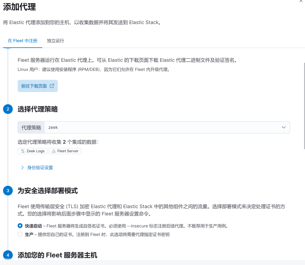Click the 代理策略 label prefix
305x265 pixels.
click(x=31, y=127)
